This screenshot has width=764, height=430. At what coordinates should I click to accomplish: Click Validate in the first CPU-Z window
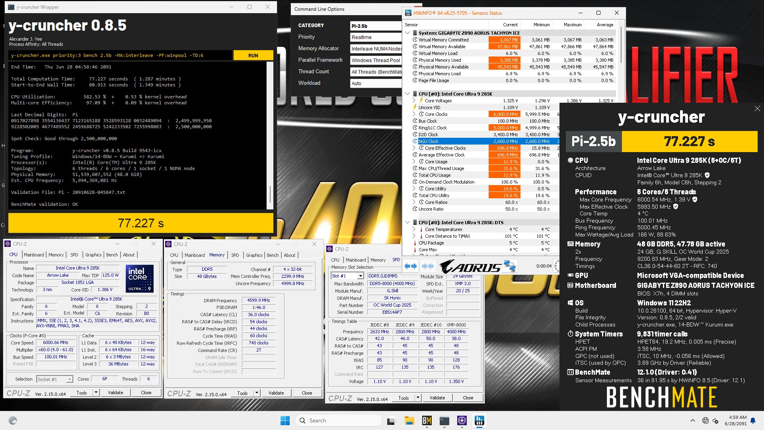point(115,393)
